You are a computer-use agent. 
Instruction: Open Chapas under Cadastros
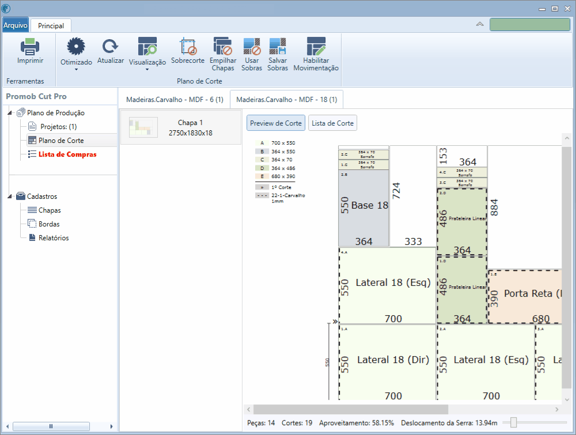tap(50, 210)
